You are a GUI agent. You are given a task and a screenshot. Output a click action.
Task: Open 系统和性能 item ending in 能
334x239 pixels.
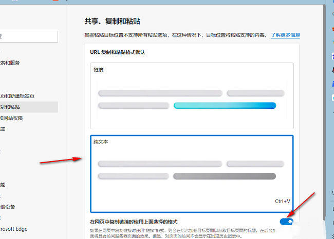click(3, 184)
